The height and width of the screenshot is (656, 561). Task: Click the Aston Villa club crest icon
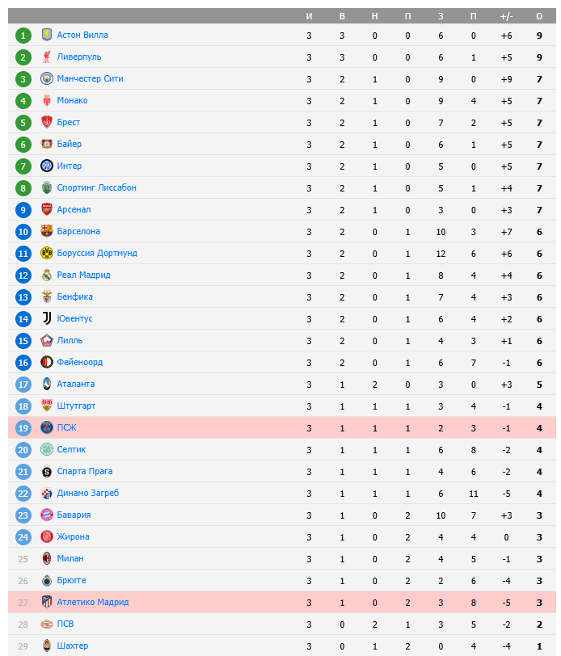(47, 35)
